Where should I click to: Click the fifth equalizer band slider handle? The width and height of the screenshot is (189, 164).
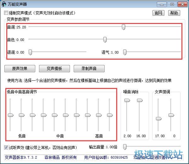55,115
